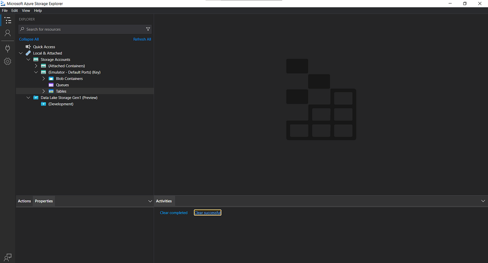
Task: Expand the Tables node
Action: tap(44, 91)
